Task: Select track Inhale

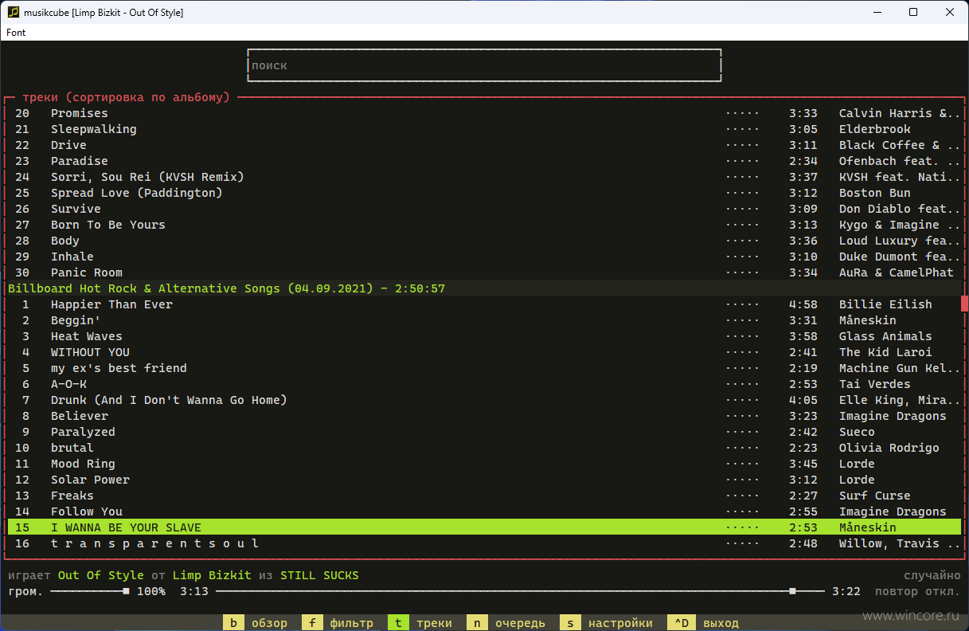Action: pos(484,257)
